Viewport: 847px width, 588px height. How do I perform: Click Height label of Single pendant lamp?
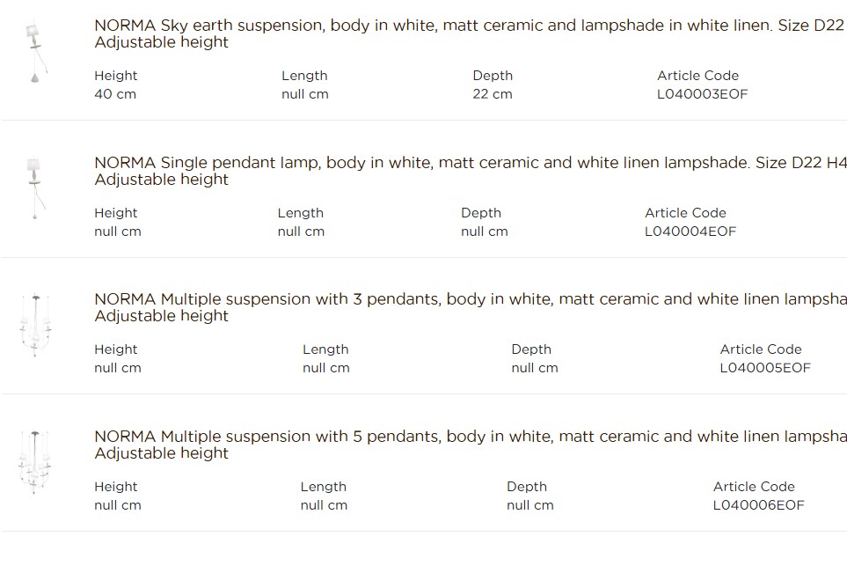coord(116,213)
